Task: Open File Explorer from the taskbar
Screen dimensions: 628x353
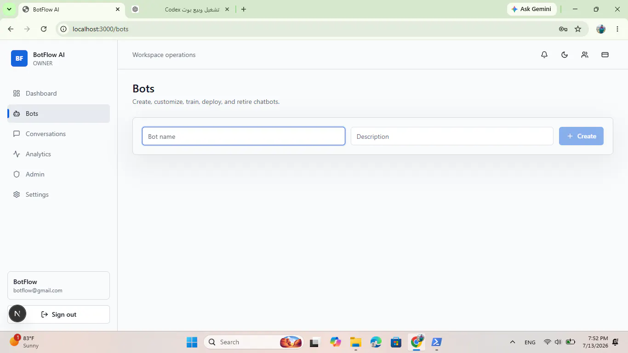Action: pos(356,342)
